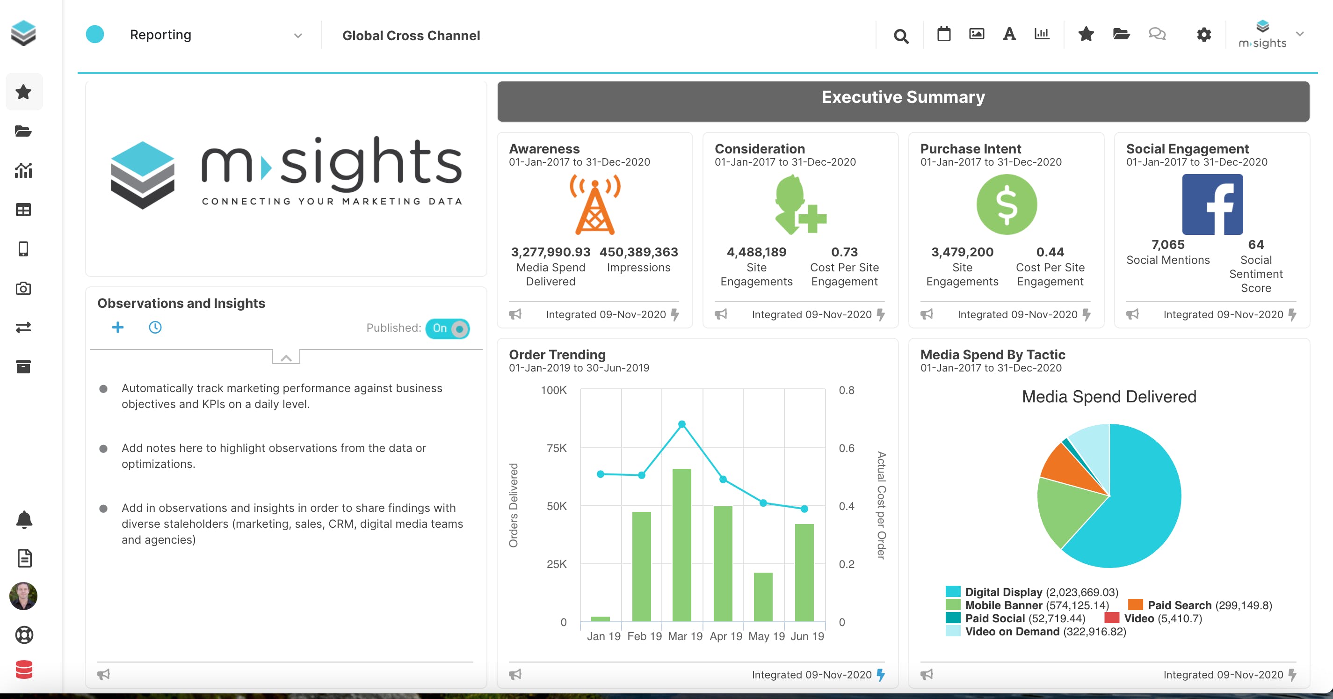The width and height of the screenshot is (1333, 699).
Task: Click the user profile avatar photo
Action: pyautogui.click(x=23, y=596)
